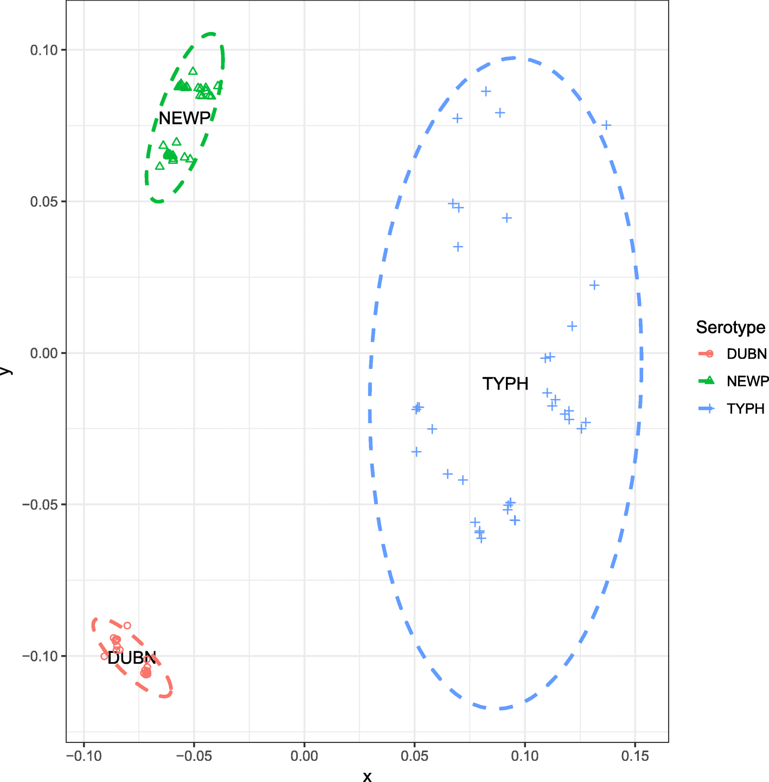
Task: Click the x-axis title 'x'
Action: pyautogui.click(x=367, y=777)
